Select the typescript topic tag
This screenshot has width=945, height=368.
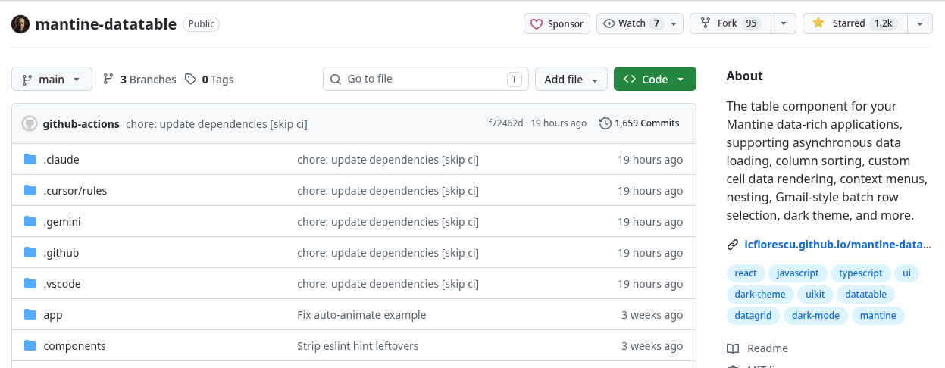click(x=861, y=273)
